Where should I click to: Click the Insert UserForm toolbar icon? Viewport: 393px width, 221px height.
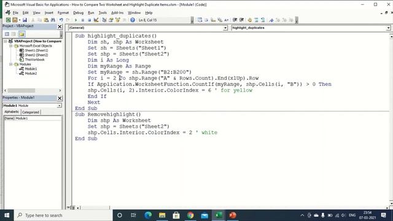click(15, 20)
